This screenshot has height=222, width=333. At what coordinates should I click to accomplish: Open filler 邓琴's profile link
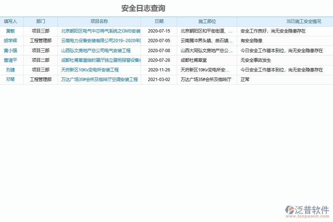click(x=10, y=79)
